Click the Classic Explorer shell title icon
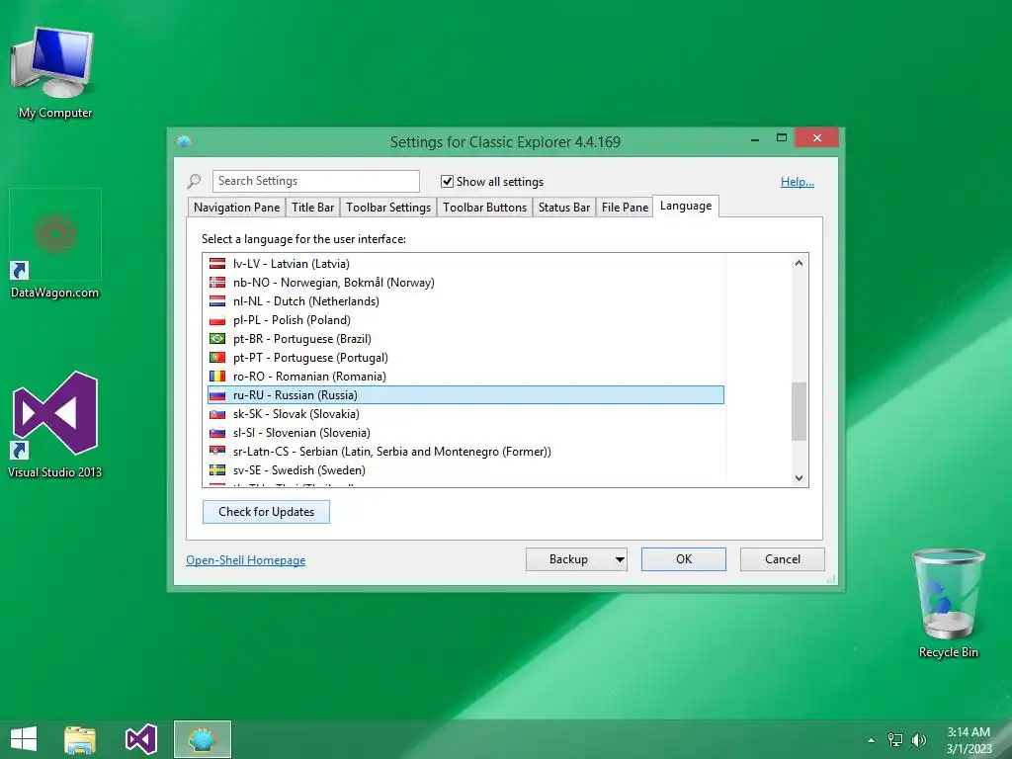This screenshot has height=759, width=1012. 184,141
